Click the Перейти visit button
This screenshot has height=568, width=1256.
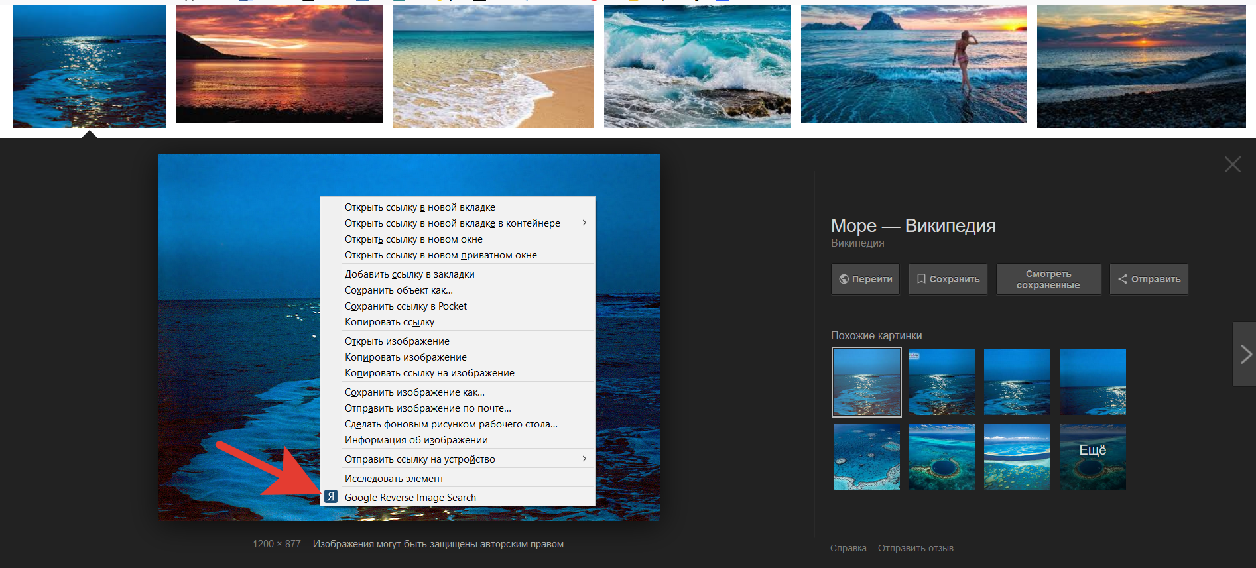[x=865, y=279]
